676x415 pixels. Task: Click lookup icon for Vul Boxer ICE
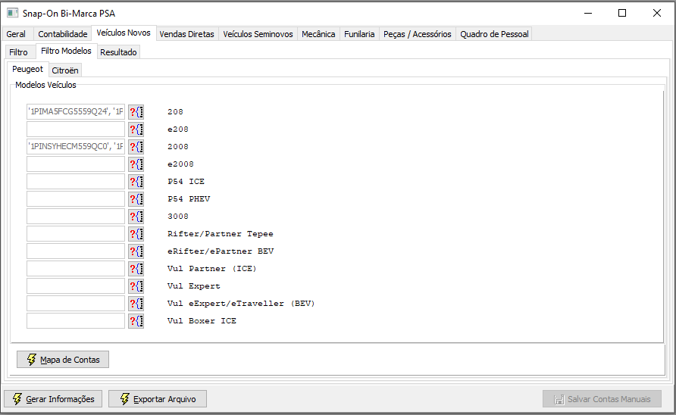(136, 321)
